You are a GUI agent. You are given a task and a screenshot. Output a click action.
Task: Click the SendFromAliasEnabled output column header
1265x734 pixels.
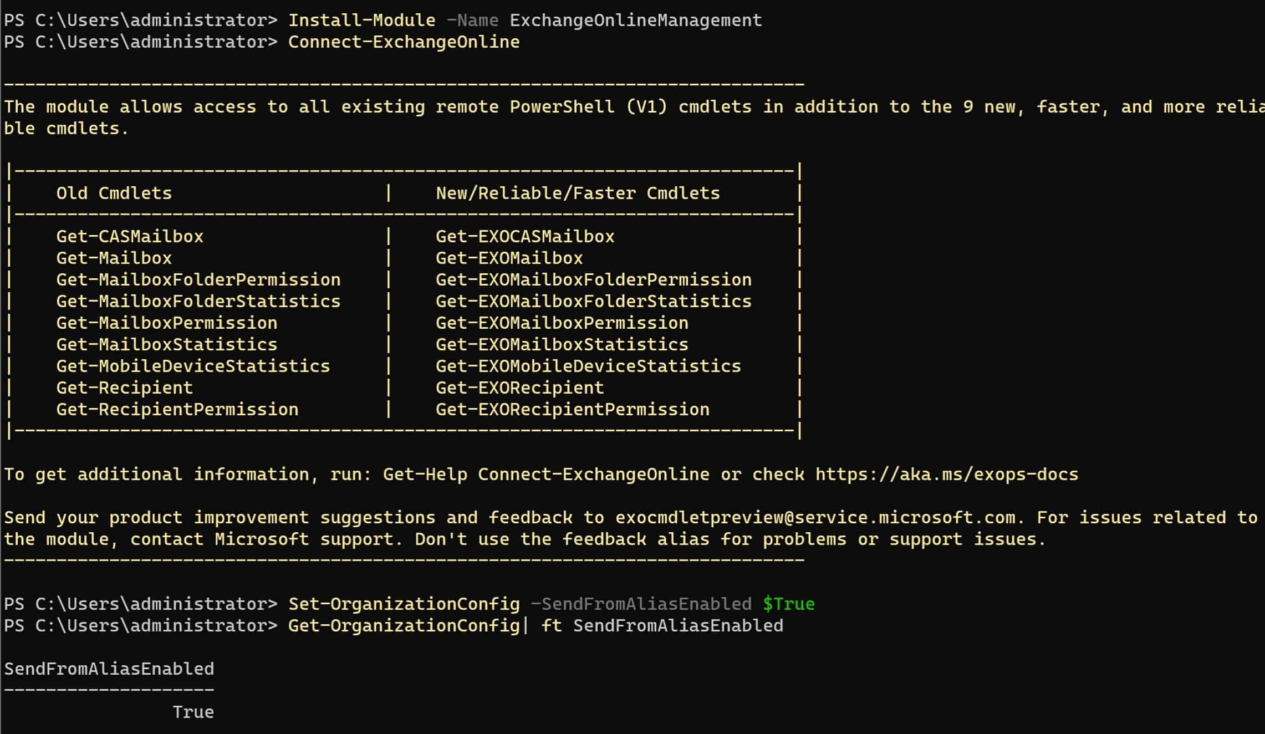click(109, 669)
